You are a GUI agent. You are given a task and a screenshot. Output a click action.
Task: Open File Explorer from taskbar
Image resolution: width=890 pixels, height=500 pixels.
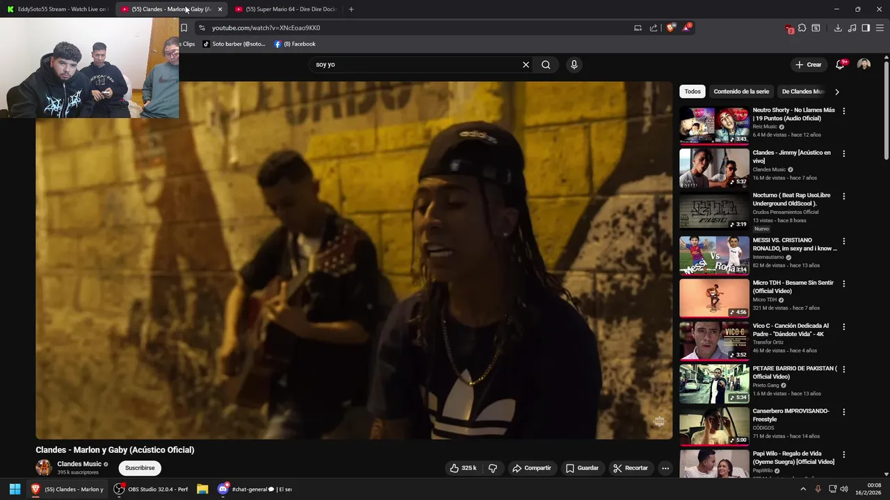tap(202, 489)
